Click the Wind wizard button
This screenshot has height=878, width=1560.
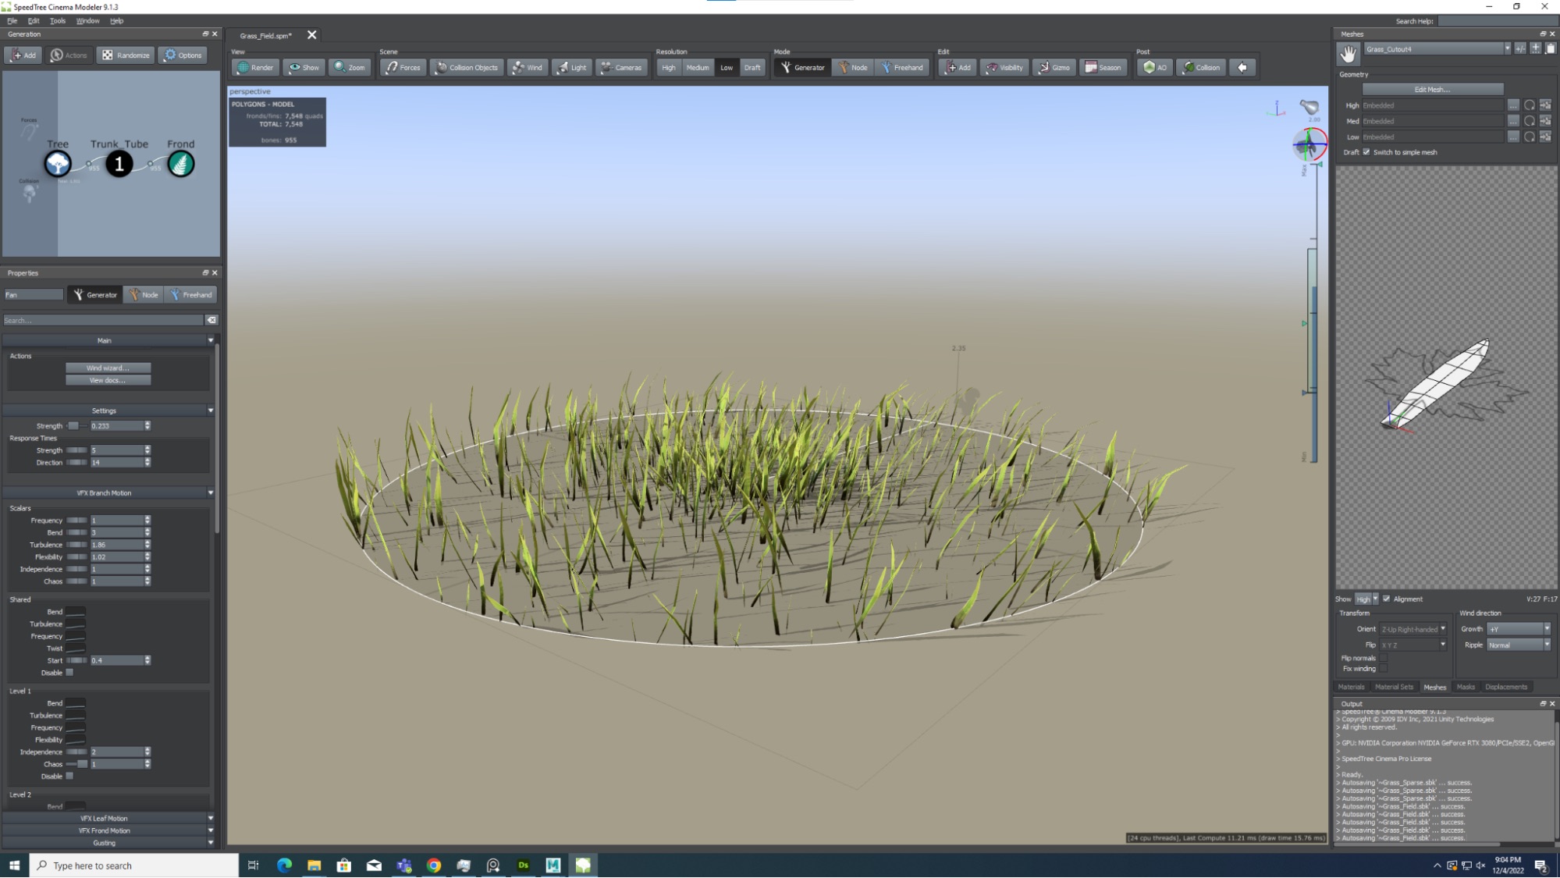(x=107, y=368)
